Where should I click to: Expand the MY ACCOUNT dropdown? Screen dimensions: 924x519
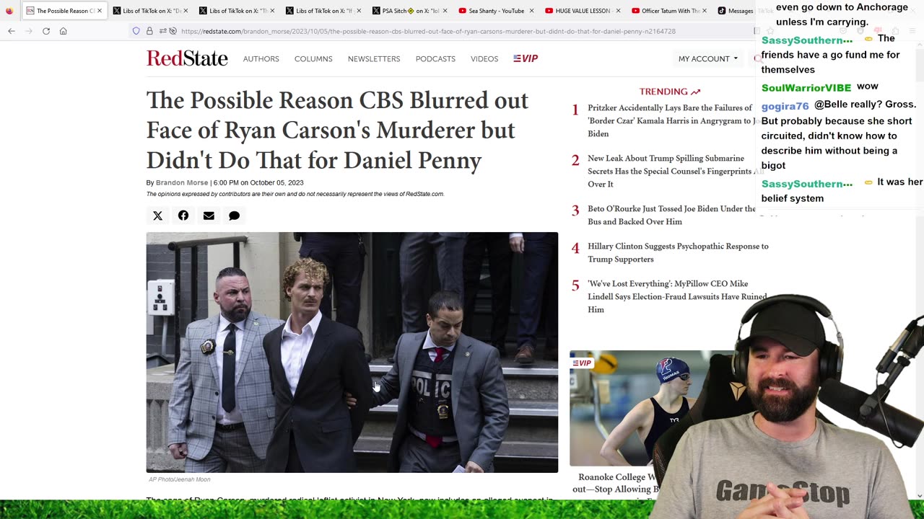point(707,59)
